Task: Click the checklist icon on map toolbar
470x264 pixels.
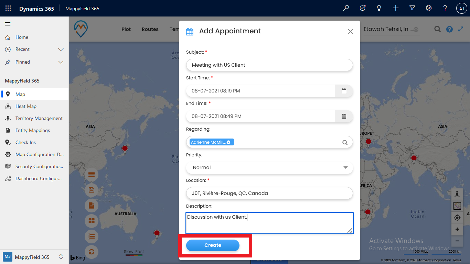Action: pyautogui.click(x=92, y=236)
